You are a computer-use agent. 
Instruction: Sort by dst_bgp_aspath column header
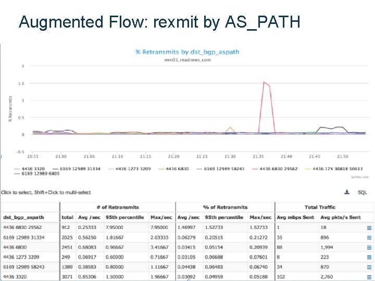click(23, 218)
